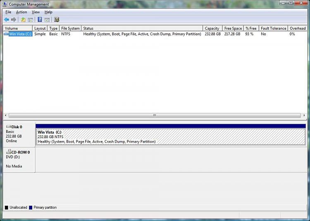Viewport: 310px width, 221px height.
Task: Click the Settings checklist toolbar icon
Action: [57, 19]
